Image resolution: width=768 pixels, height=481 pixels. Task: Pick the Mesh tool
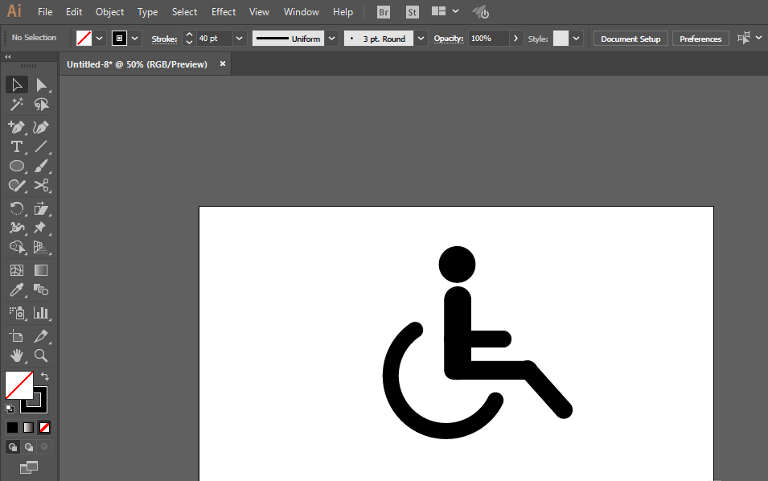pyautogui.click(x=17, y=270)
